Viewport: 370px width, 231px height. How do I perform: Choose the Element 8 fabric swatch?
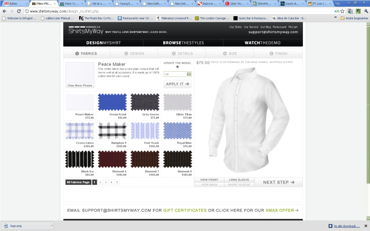pos(178,159)
